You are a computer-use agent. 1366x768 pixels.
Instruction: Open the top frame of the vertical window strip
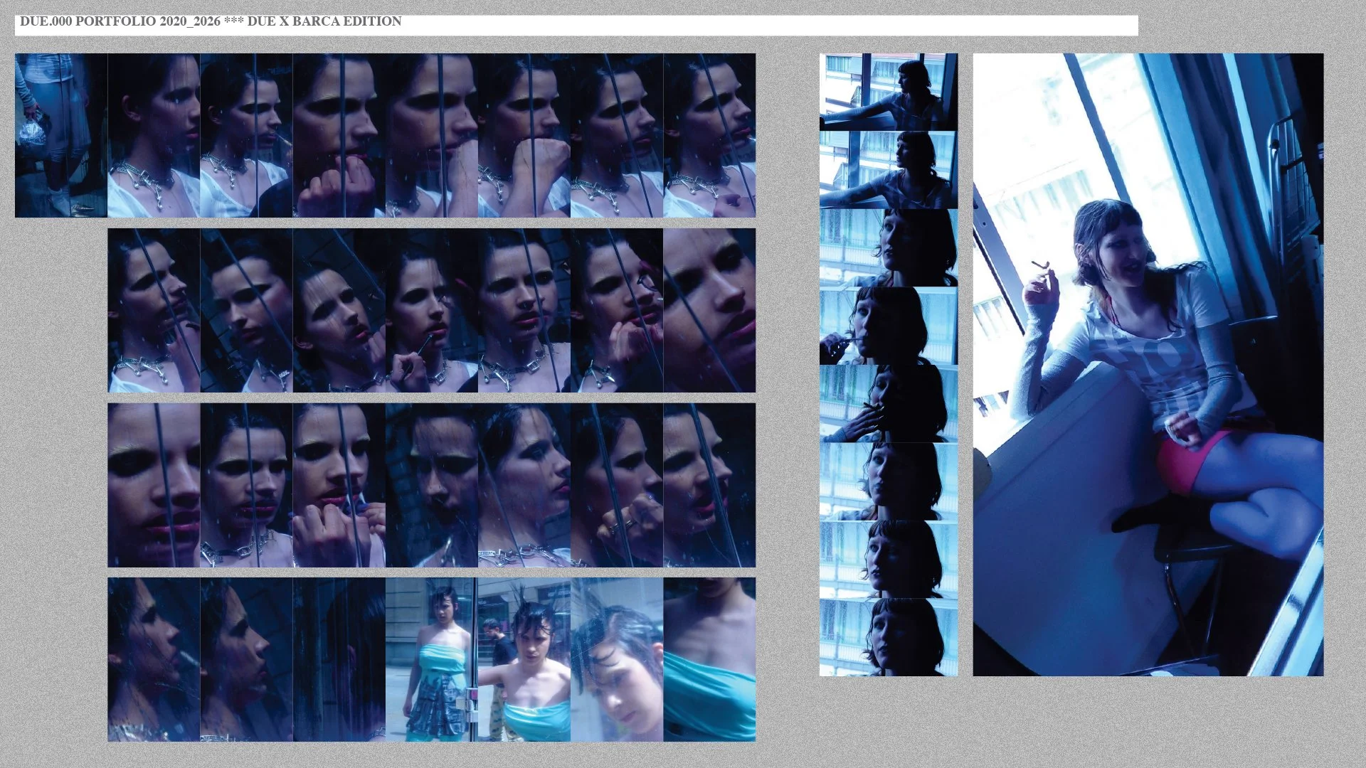888,92
